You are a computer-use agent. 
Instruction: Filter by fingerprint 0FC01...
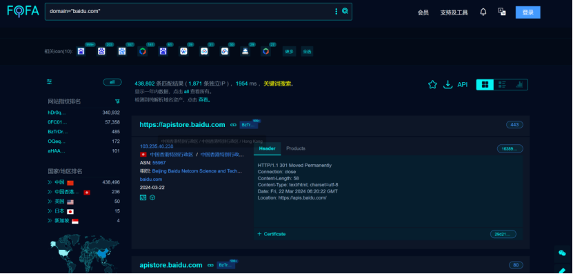[x=57, y=122]
